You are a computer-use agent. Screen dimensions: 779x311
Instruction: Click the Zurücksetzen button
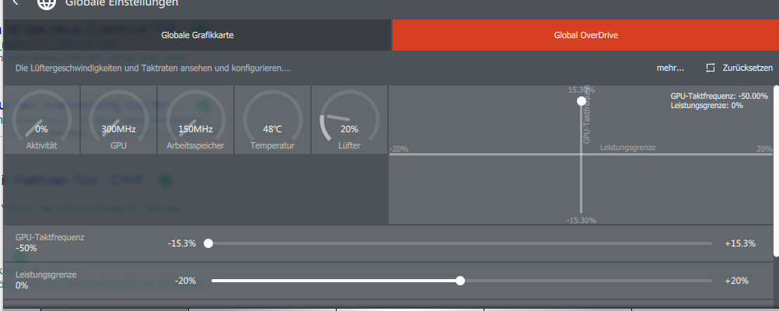(739, 68)
